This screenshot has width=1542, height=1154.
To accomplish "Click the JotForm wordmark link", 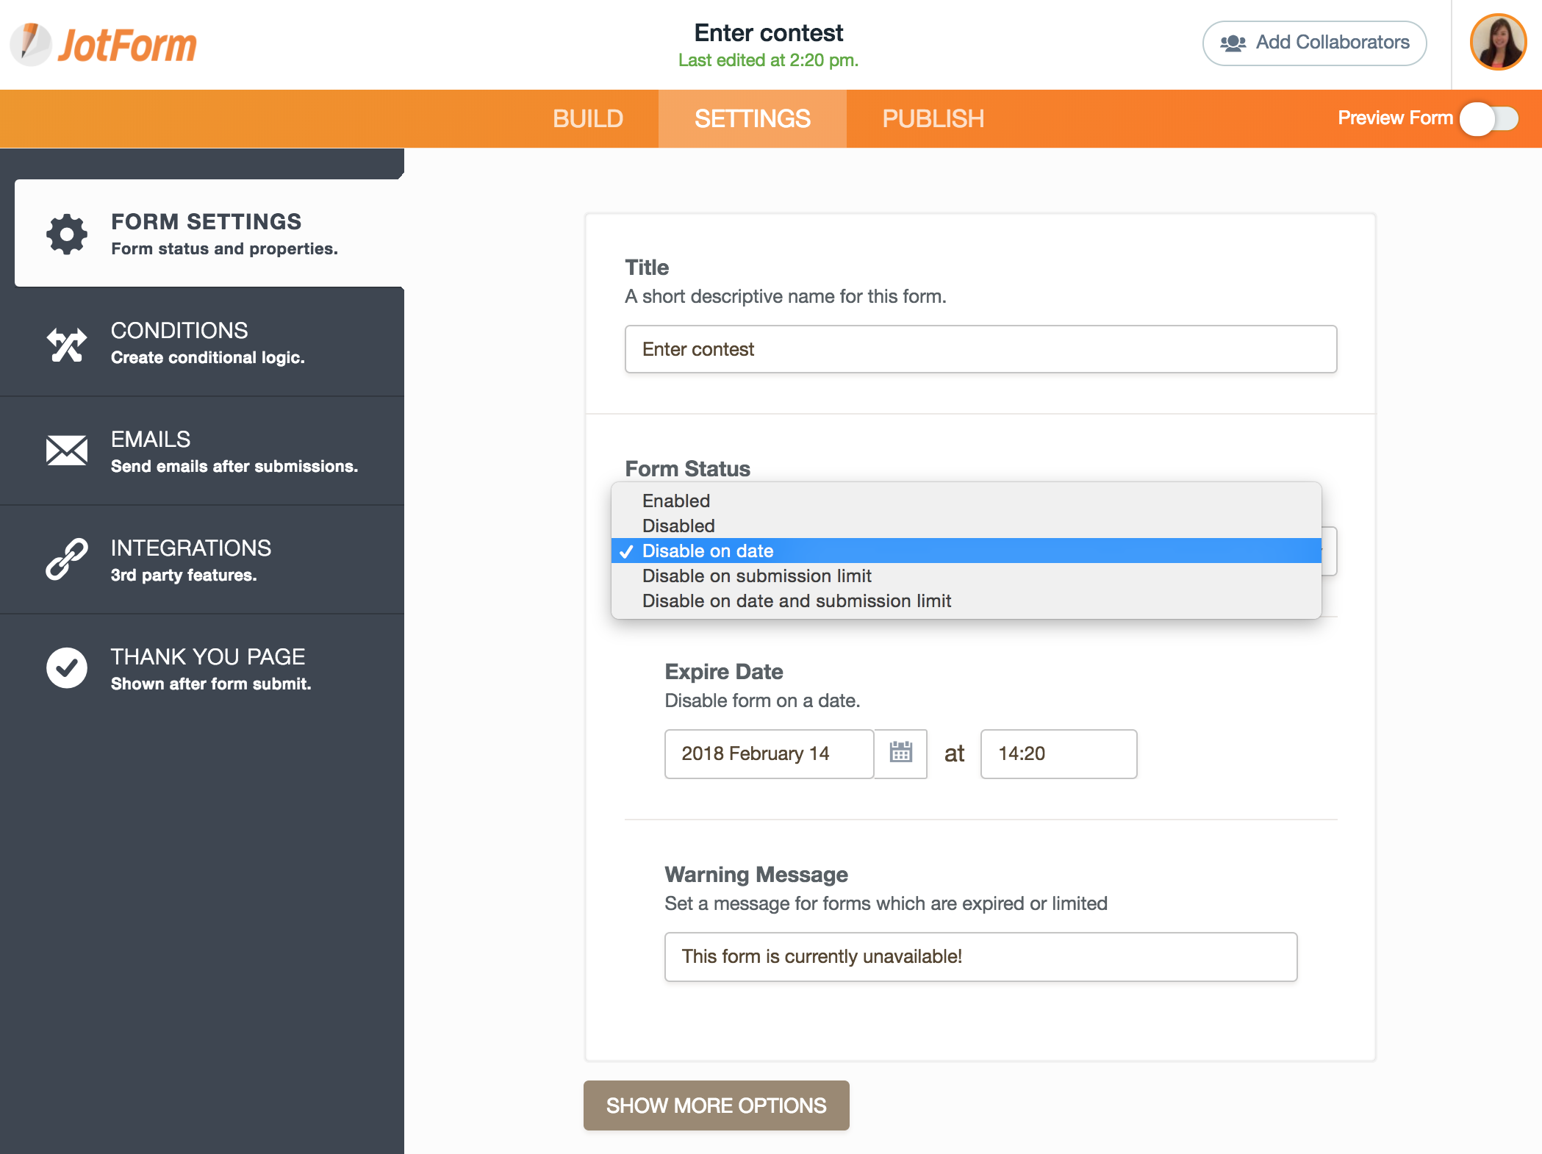I will 127,45.
